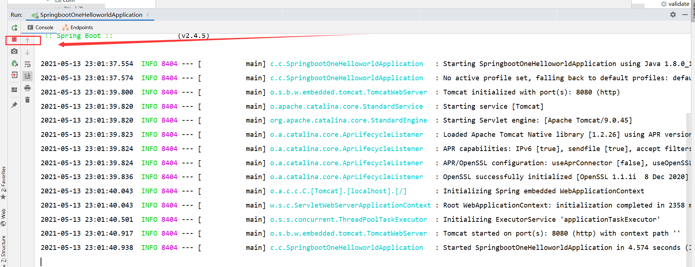Click the 'Tomcat started on port(s): 8080' message
The height and width of the screenshot is (267, 695).
coord(561,233)
